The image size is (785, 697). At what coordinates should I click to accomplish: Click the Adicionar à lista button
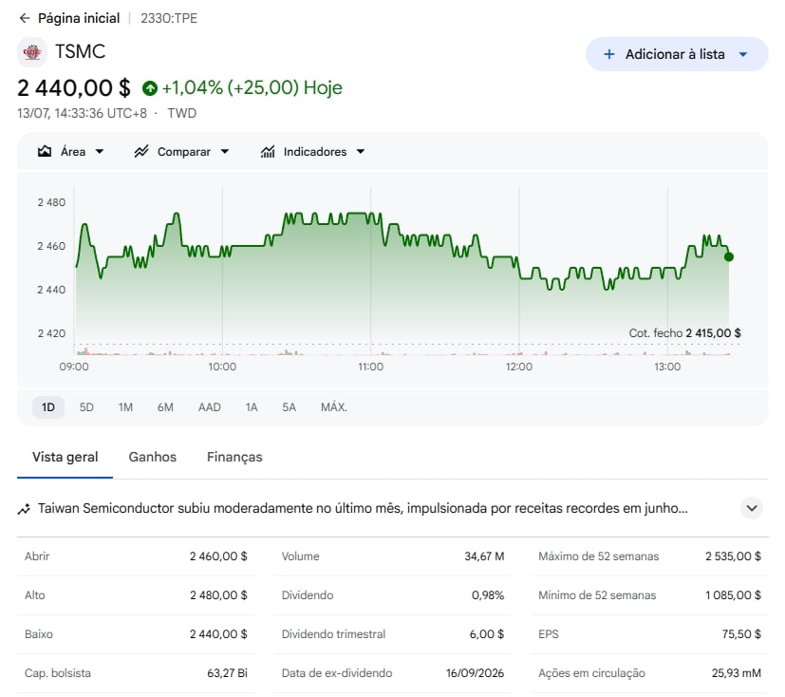pyautogui.click(x=677, y=54)
